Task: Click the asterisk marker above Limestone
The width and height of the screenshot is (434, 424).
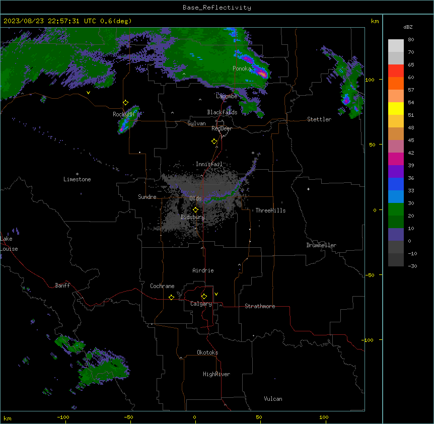Action: (77, 174)
